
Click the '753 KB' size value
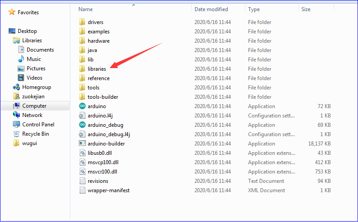[x=323, y=172]
